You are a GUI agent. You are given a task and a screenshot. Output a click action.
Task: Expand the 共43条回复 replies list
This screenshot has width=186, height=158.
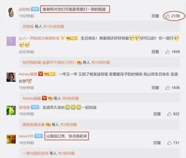100,62
